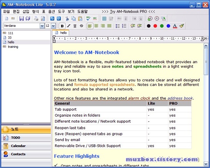
Task: Decrease paragraph indent
Action: tap(133, 26)
